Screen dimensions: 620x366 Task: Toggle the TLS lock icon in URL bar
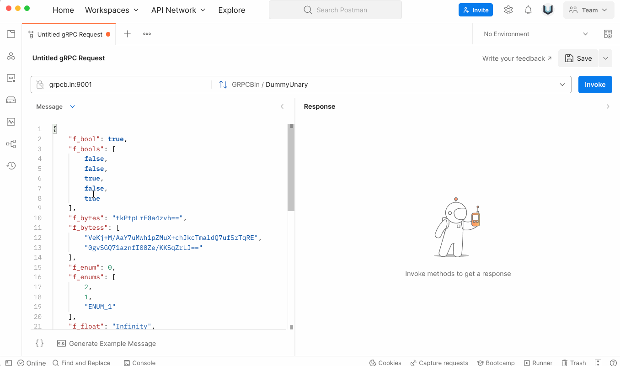(x=40, y=85)
